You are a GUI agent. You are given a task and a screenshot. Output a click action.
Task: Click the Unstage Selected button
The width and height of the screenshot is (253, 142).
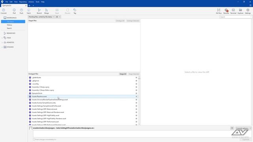pos(133,21)
